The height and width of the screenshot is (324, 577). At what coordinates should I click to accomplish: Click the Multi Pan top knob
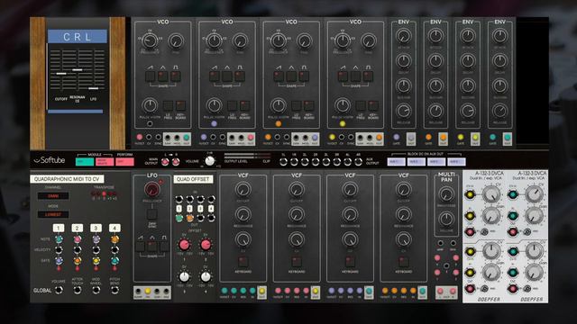point(446,194)
